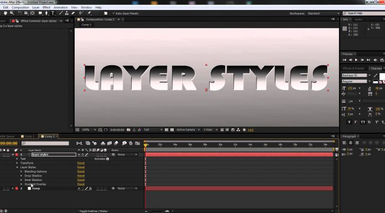Viewport: 385px width, 213px height.
Task: Select the Pan Behind anchor point tool
Action: (x=32, y=13)
